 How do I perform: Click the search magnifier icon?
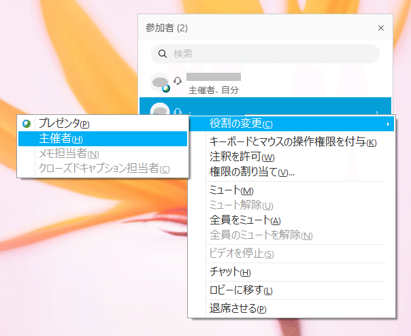click(x=163, y=54)
